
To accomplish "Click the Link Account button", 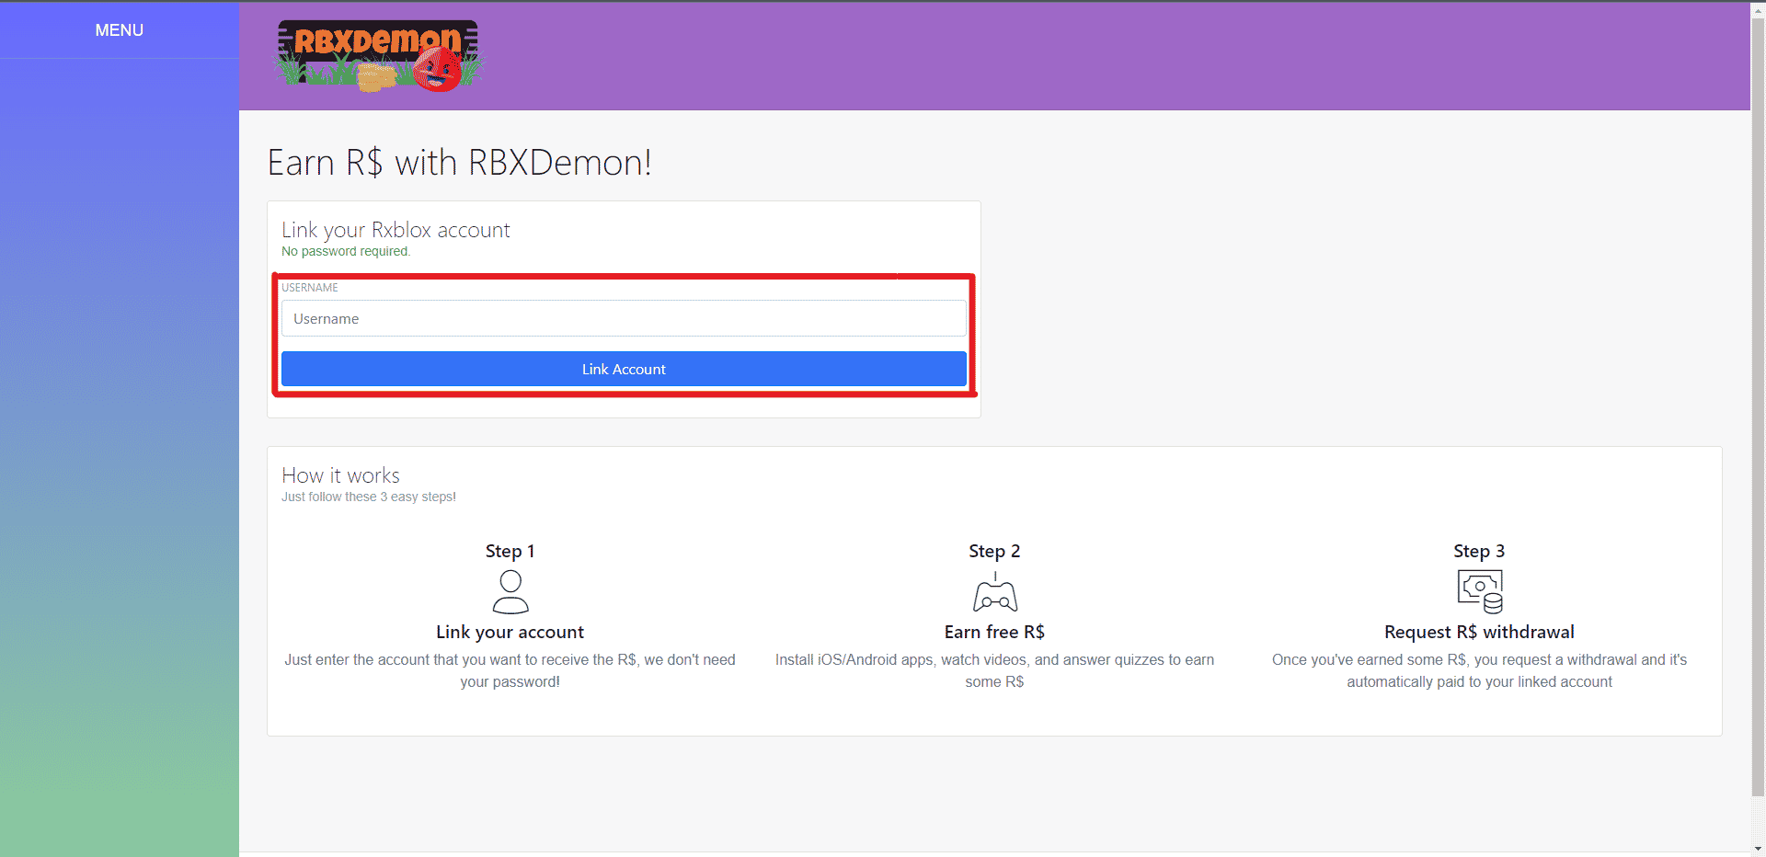I will pos(624,369).
